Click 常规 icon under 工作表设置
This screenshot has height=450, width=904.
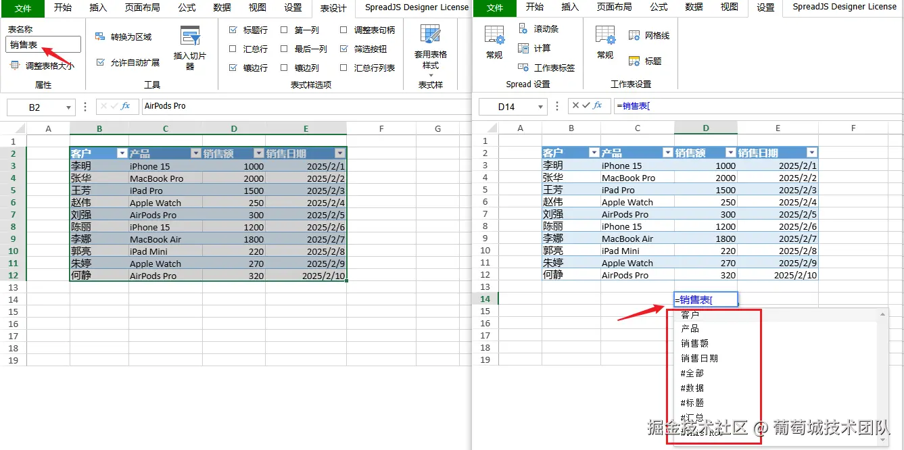[x=605, y=35]
